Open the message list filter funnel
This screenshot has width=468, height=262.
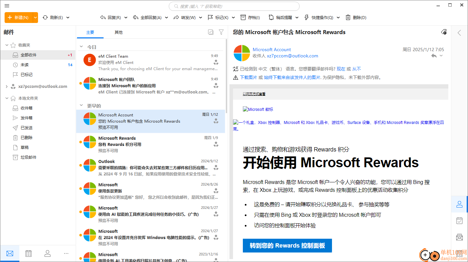221,32
